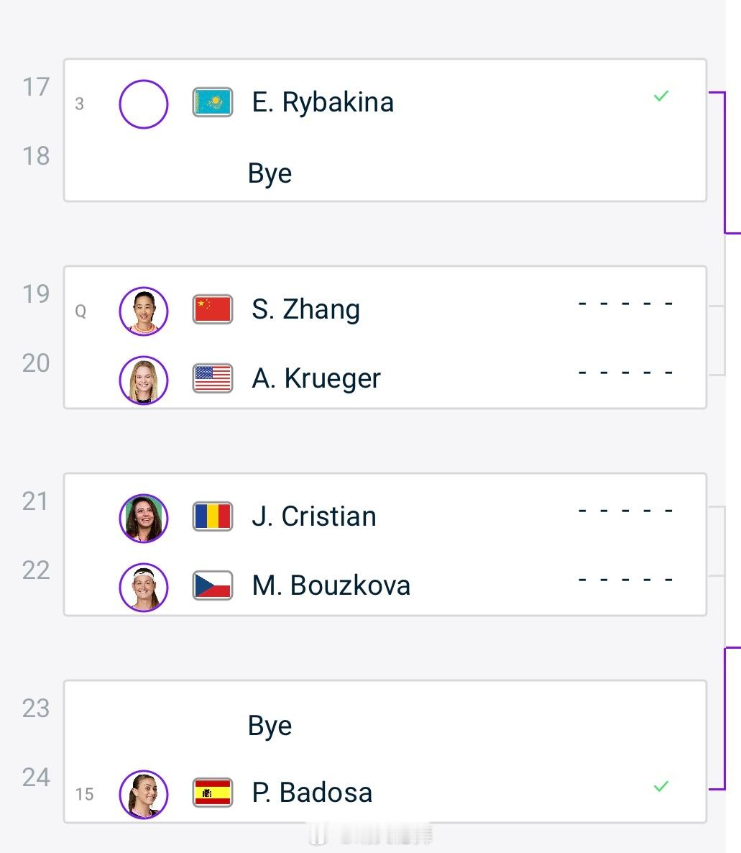The image size is (741, 853).
Task: Click seed number 15 next to P. Badosa
Action: (x=84, y=794)
